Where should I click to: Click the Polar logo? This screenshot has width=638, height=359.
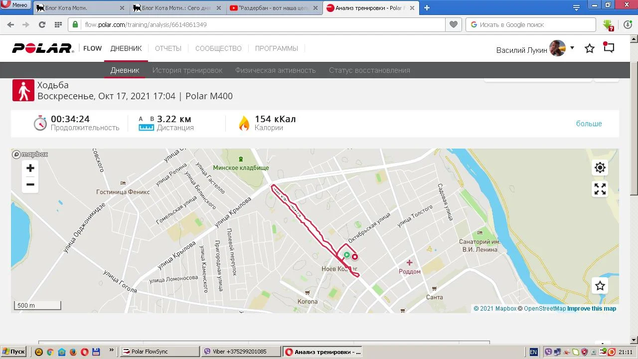(43, 48)
